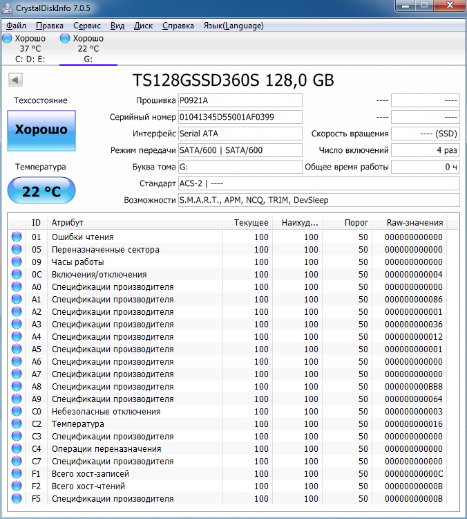The height and width of the screenshot is (519, 467).
Task: Open the Правка menu
Action: (49, 26)
